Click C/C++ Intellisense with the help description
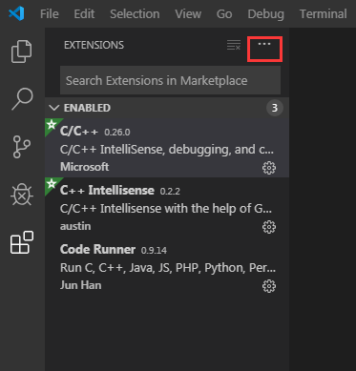Viewport: 356px width, 371px height. pyautogui.click(x=166, y=209)
